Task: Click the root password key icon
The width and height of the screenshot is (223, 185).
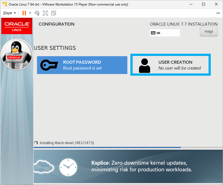Action: 49,65
